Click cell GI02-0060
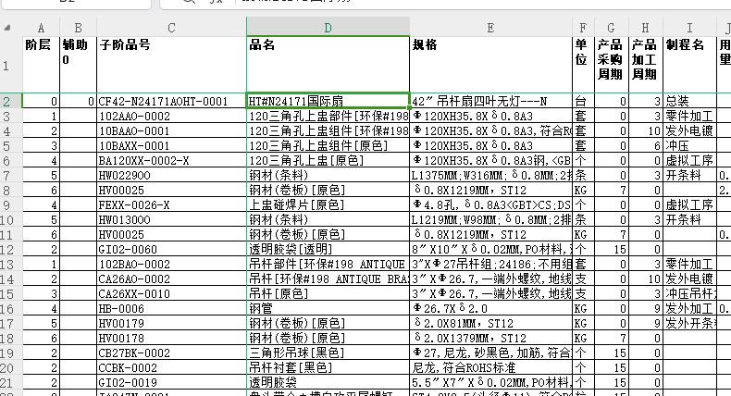731x396 pixels. [171, 249]
